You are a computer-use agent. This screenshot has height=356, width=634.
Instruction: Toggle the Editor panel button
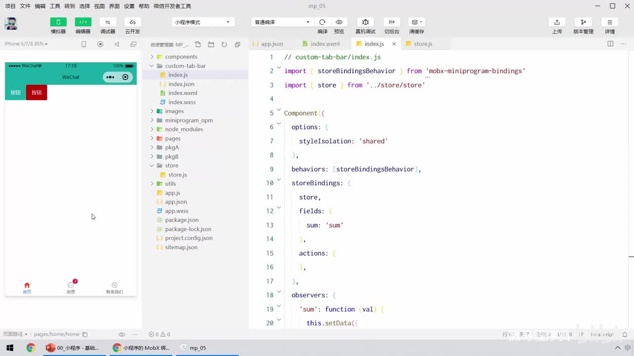pyautogui.click(x=83, y=22)
